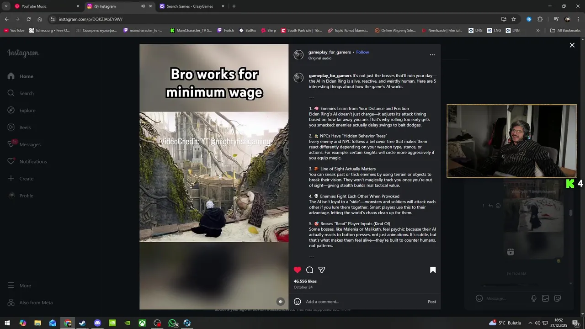Image resolution: width=585 pixels, height=329 pixels.
Task: Open the Twitch bookmark
Action: [225, 31]
